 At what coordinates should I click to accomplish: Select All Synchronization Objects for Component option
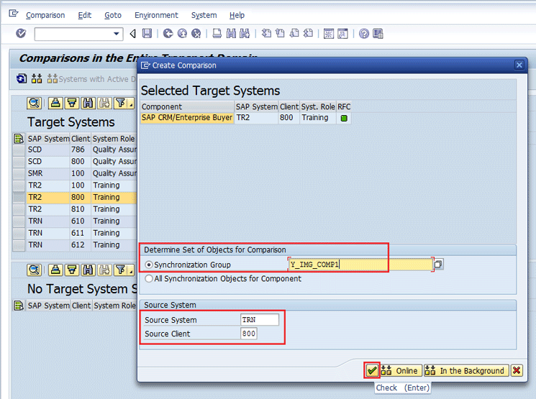pos(149,278)
